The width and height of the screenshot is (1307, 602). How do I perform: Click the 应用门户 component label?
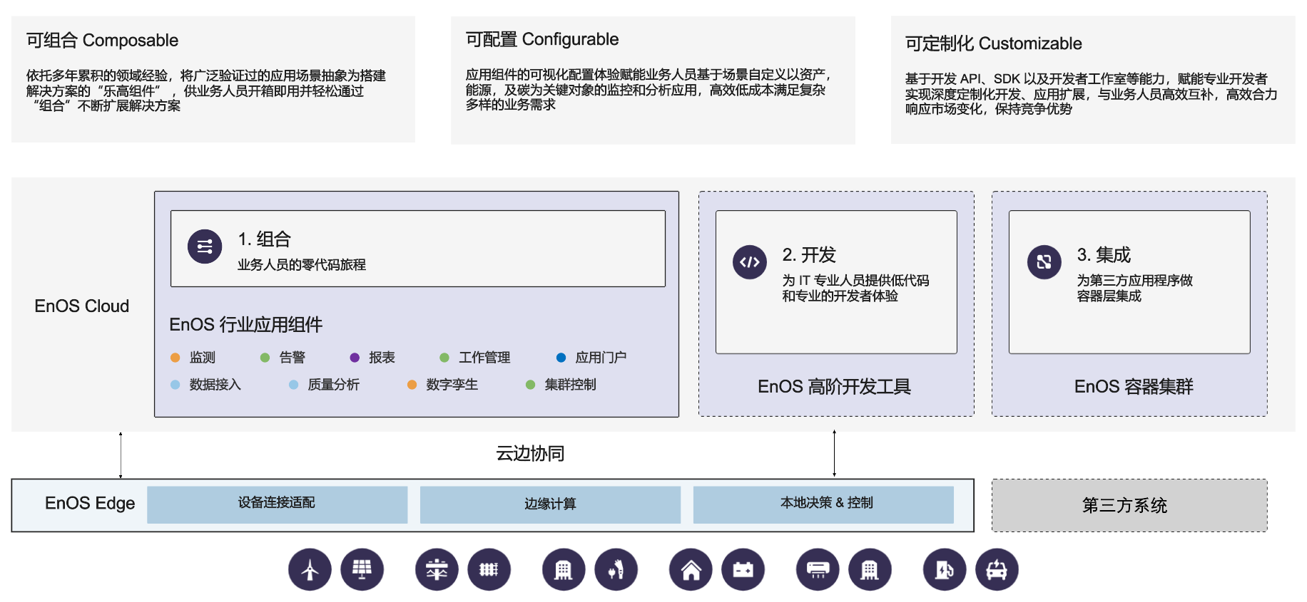tap(601, 358)
